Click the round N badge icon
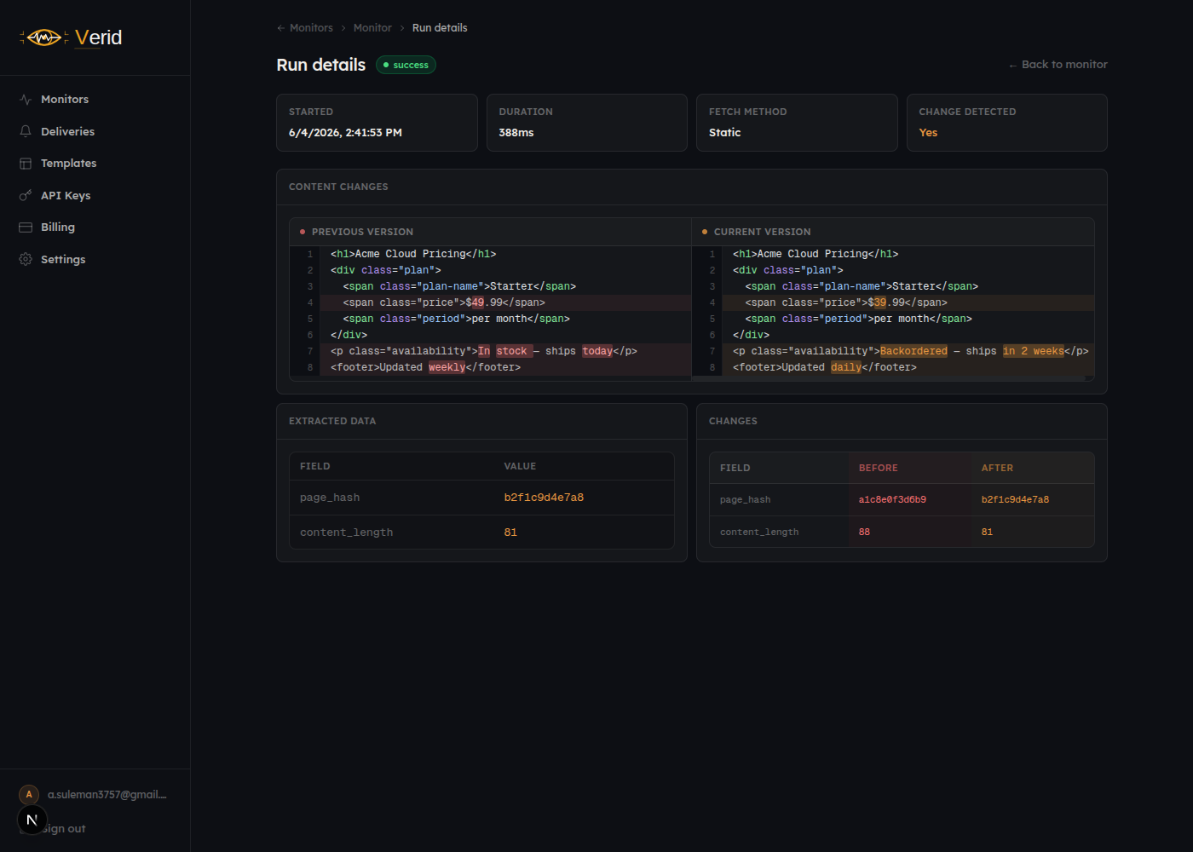This screenshot has width=1193, height=852. pyautogui.click(x=32, y=820)
